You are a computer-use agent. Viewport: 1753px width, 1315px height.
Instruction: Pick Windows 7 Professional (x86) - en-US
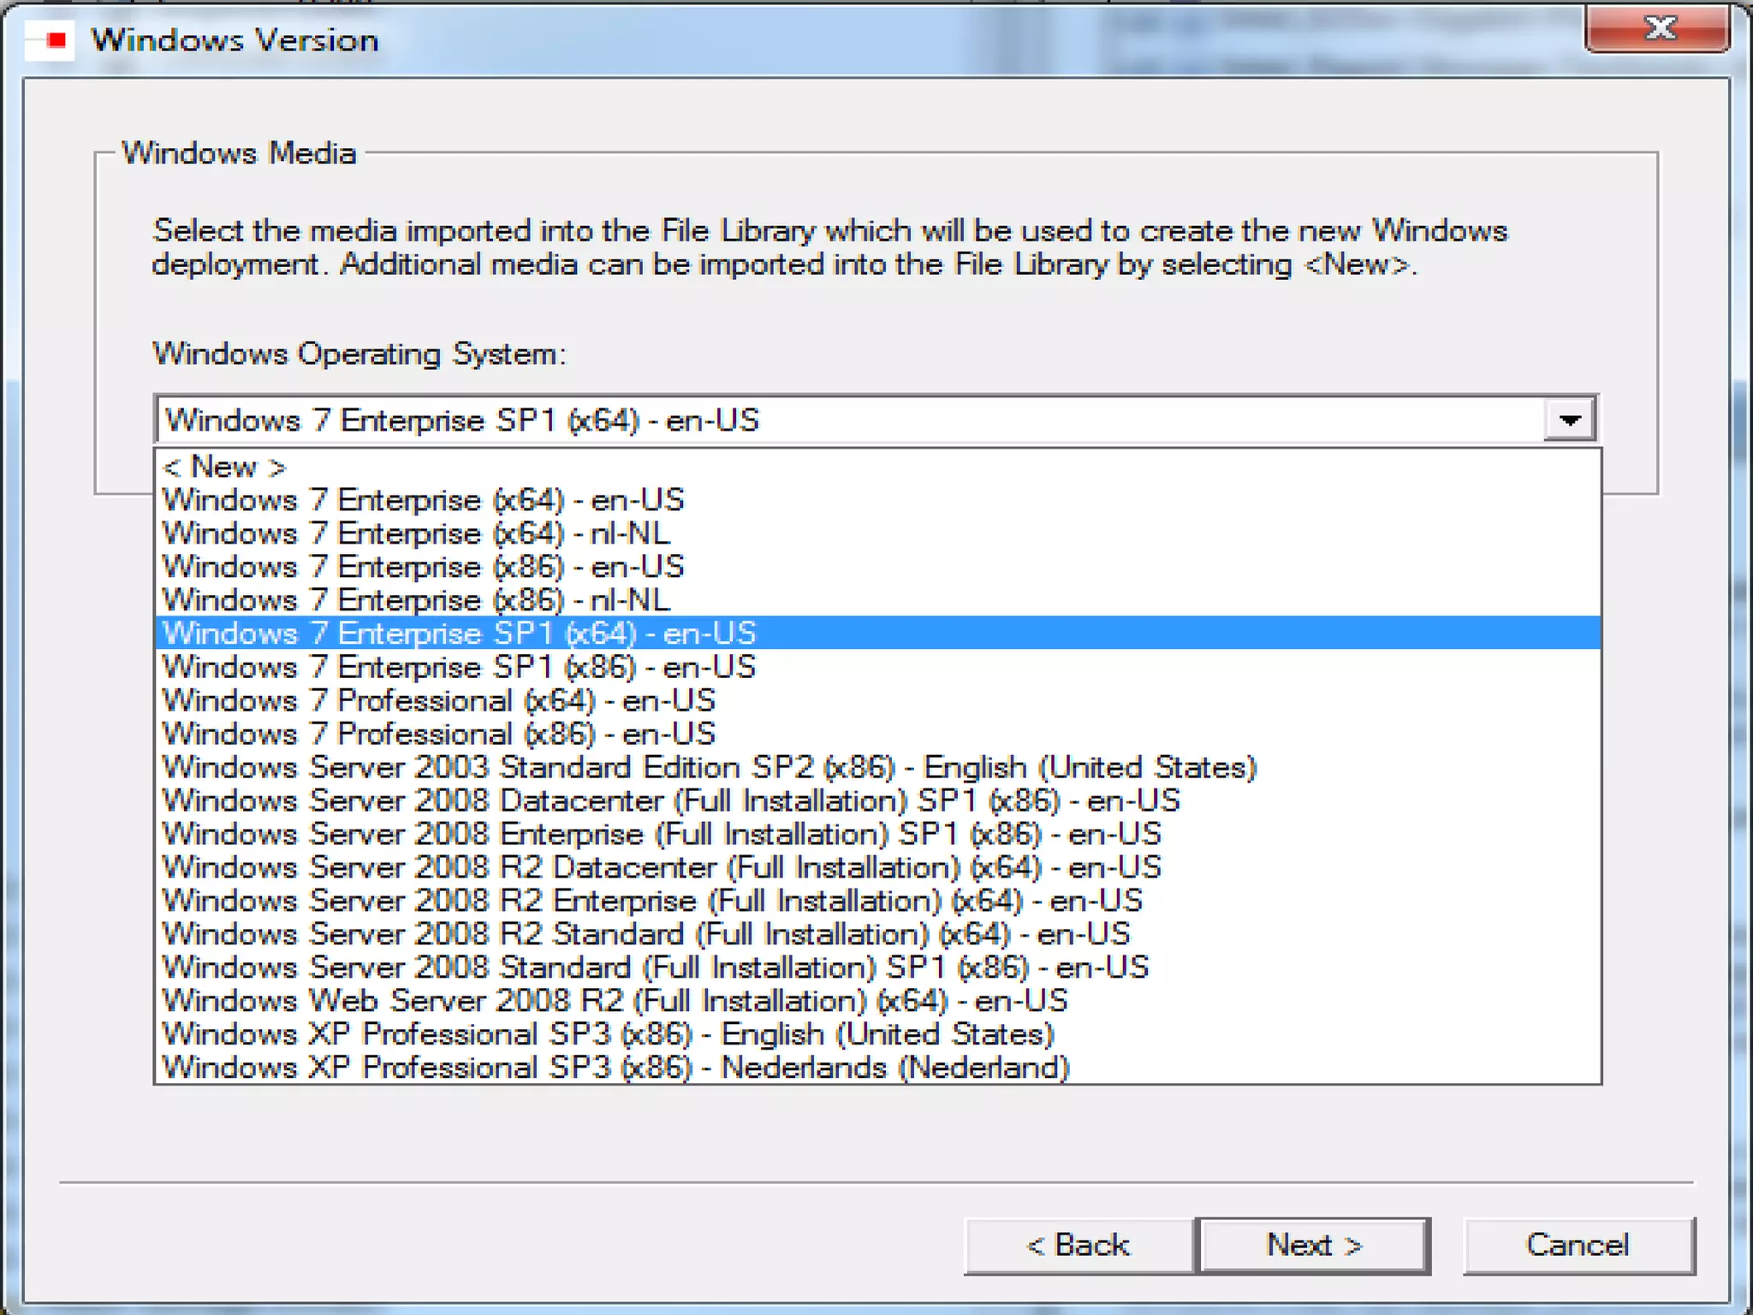[877, 734]
